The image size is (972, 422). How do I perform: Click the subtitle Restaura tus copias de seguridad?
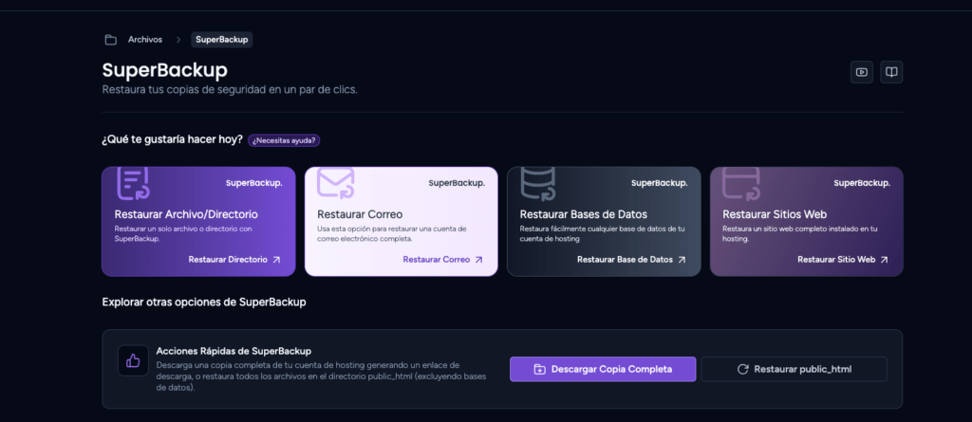click(x=230, y=90)
